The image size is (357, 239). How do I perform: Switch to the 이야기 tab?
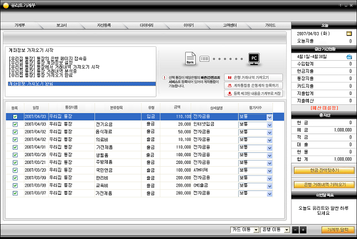point(188,25)
